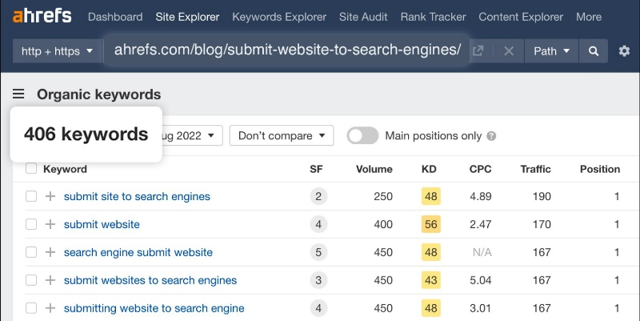The image size is (640, 321).
Task: Click 'submit websites to search engines' keyword link
Action: 150,280
